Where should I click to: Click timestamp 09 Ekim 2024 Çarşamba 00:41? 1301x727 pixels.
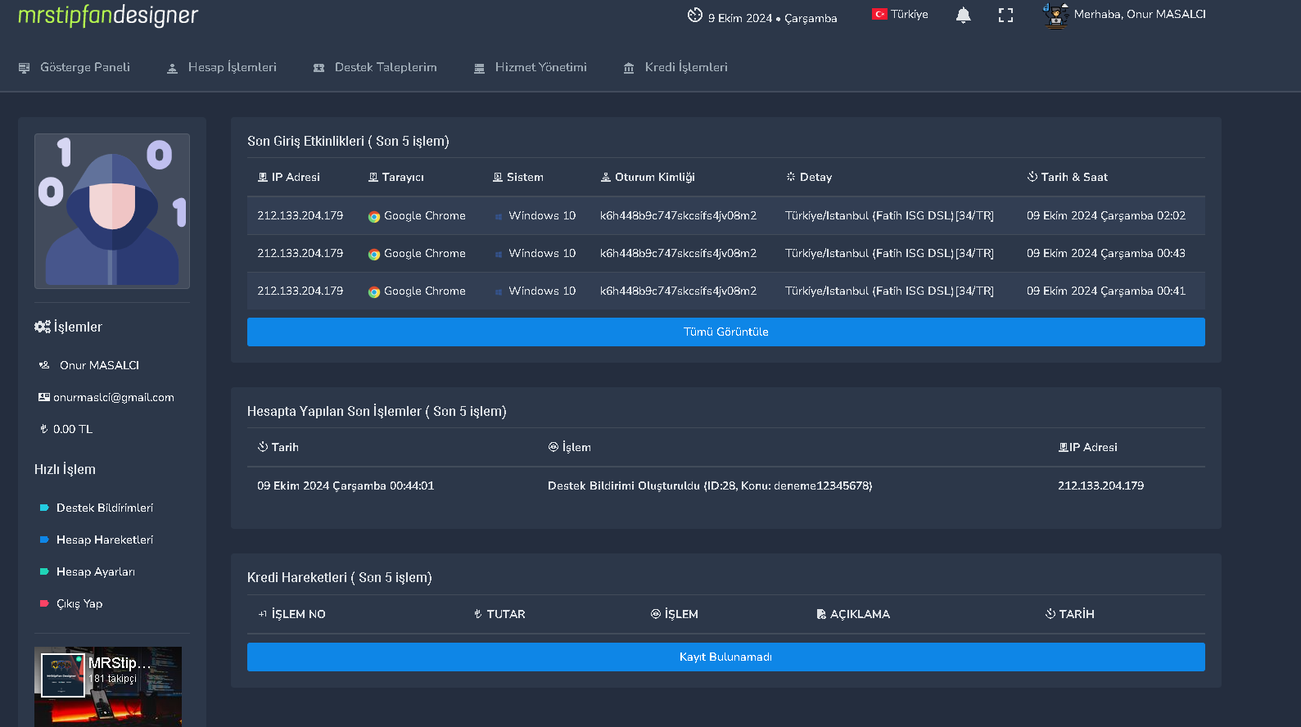click(1106, 291)
